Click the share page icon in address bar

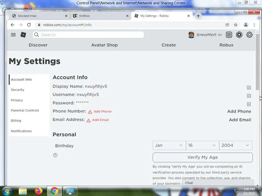227,25
